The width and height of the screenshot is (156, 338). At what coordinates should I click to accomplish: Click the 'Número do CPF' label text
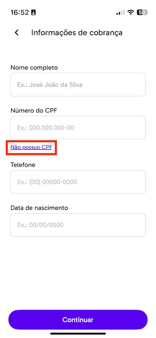(34, 111)
